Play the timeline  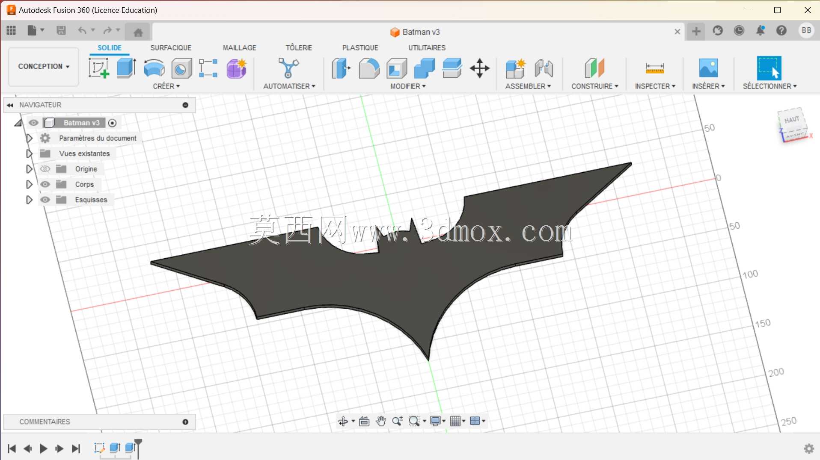point(43,448)
